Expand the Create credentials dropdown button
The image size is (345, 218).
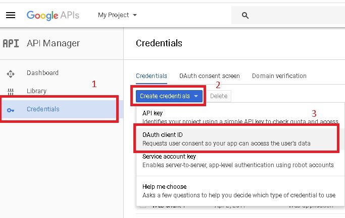169,96
